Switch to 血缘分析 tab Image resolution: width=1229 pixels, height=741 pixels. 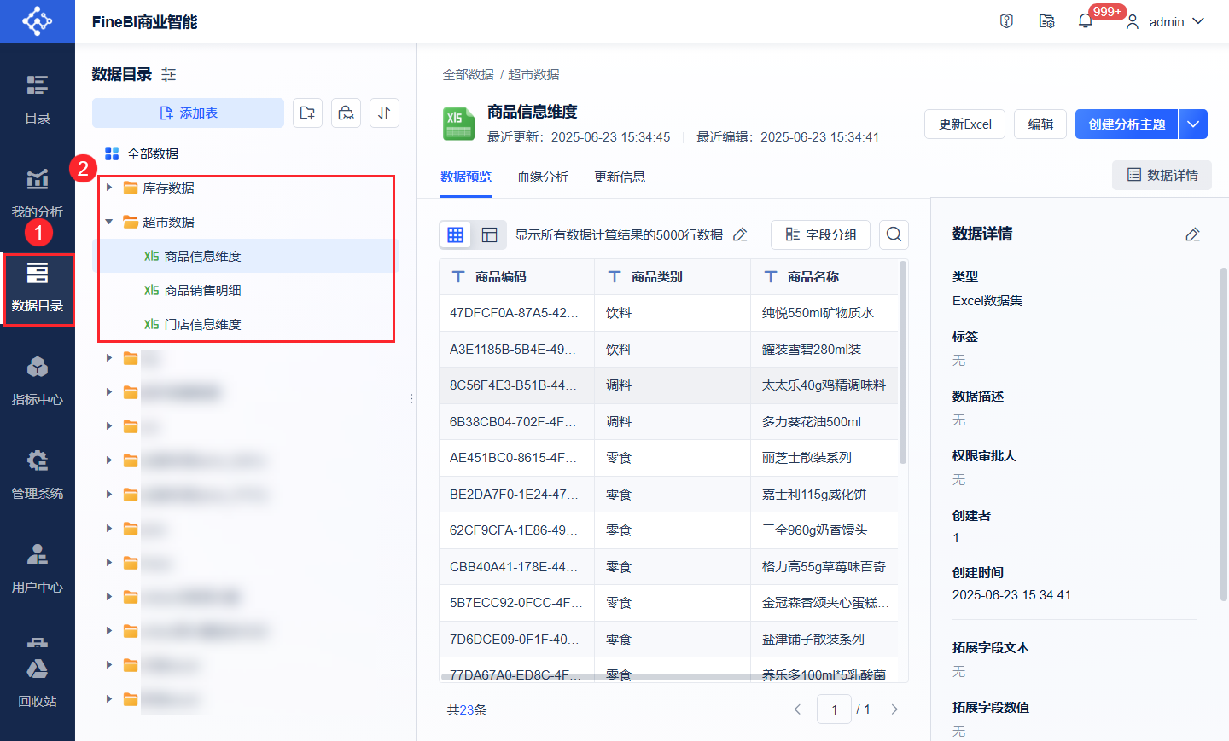tap(543, 177)
